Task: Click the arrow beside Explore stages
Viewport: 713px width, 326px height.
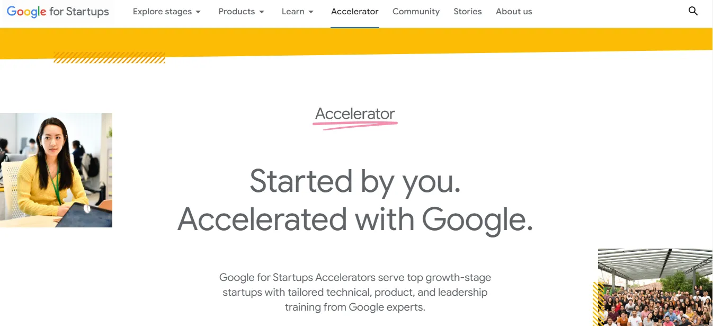Action: [x=198, y=12]
